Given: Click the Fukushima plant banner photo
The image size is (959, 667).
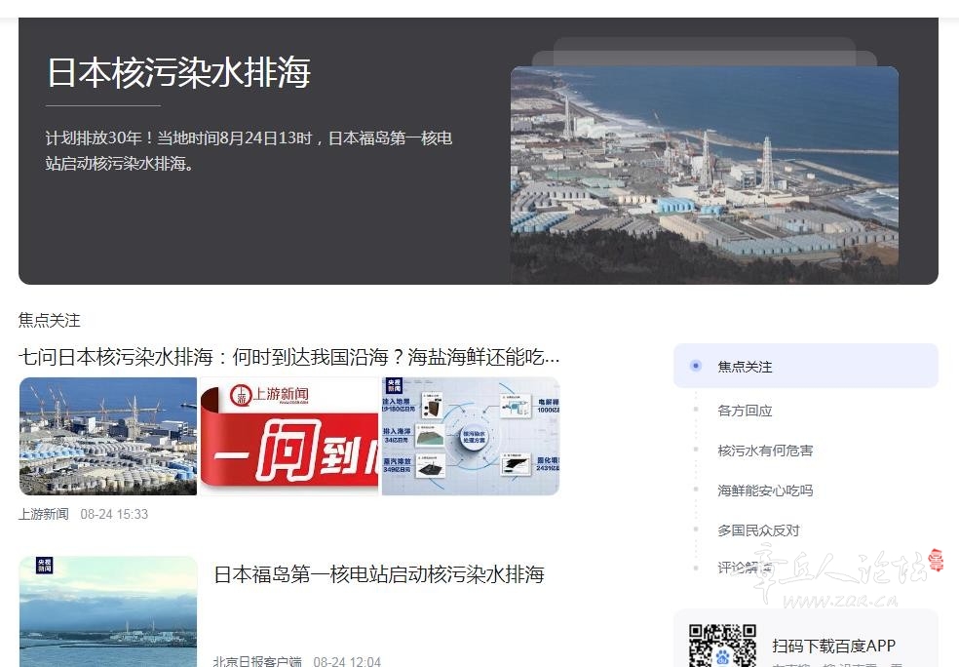Looking at the screenshot, I should (705, 175).
